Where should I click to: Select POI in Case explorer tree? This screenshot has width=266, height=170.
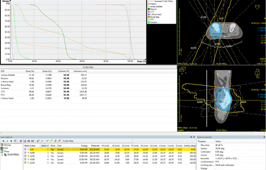(x=6, y=148)
